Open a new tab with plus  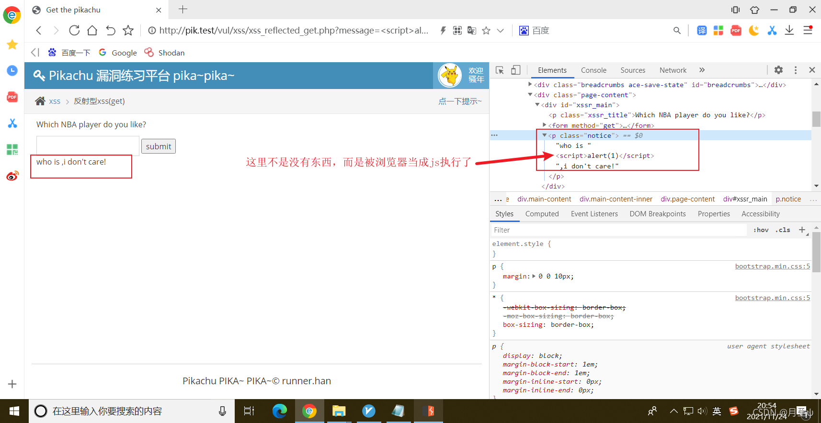183,9
